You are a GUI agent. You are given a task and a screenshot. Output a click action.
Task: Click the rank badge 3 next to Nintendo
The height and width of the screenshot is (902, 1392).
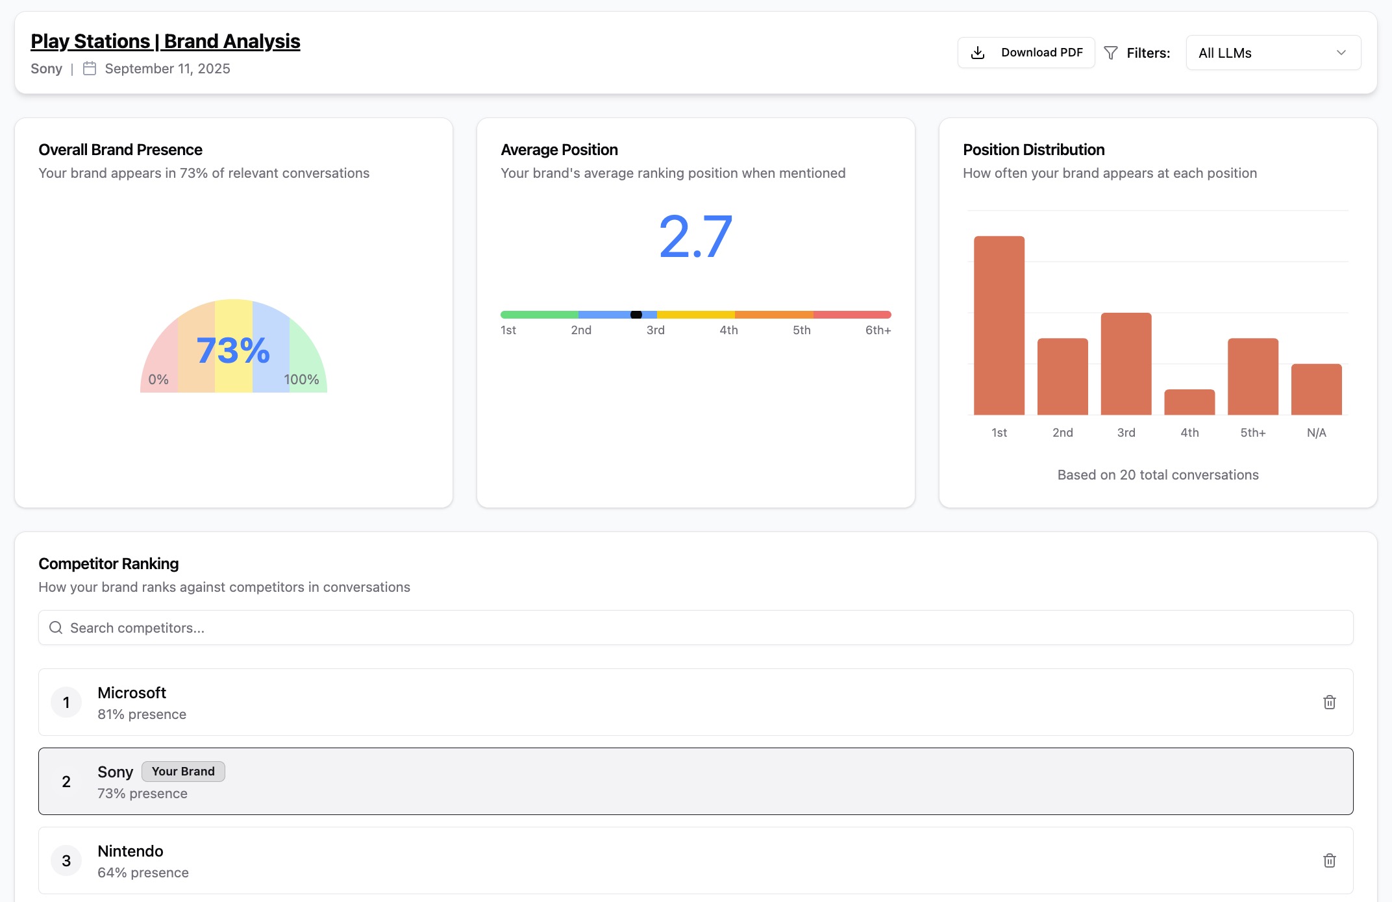[x=66, y=860]
